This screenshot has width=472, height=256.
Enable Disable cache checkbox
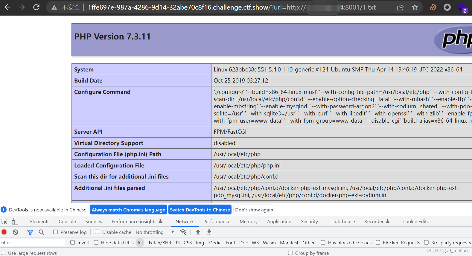click(97, 232)
